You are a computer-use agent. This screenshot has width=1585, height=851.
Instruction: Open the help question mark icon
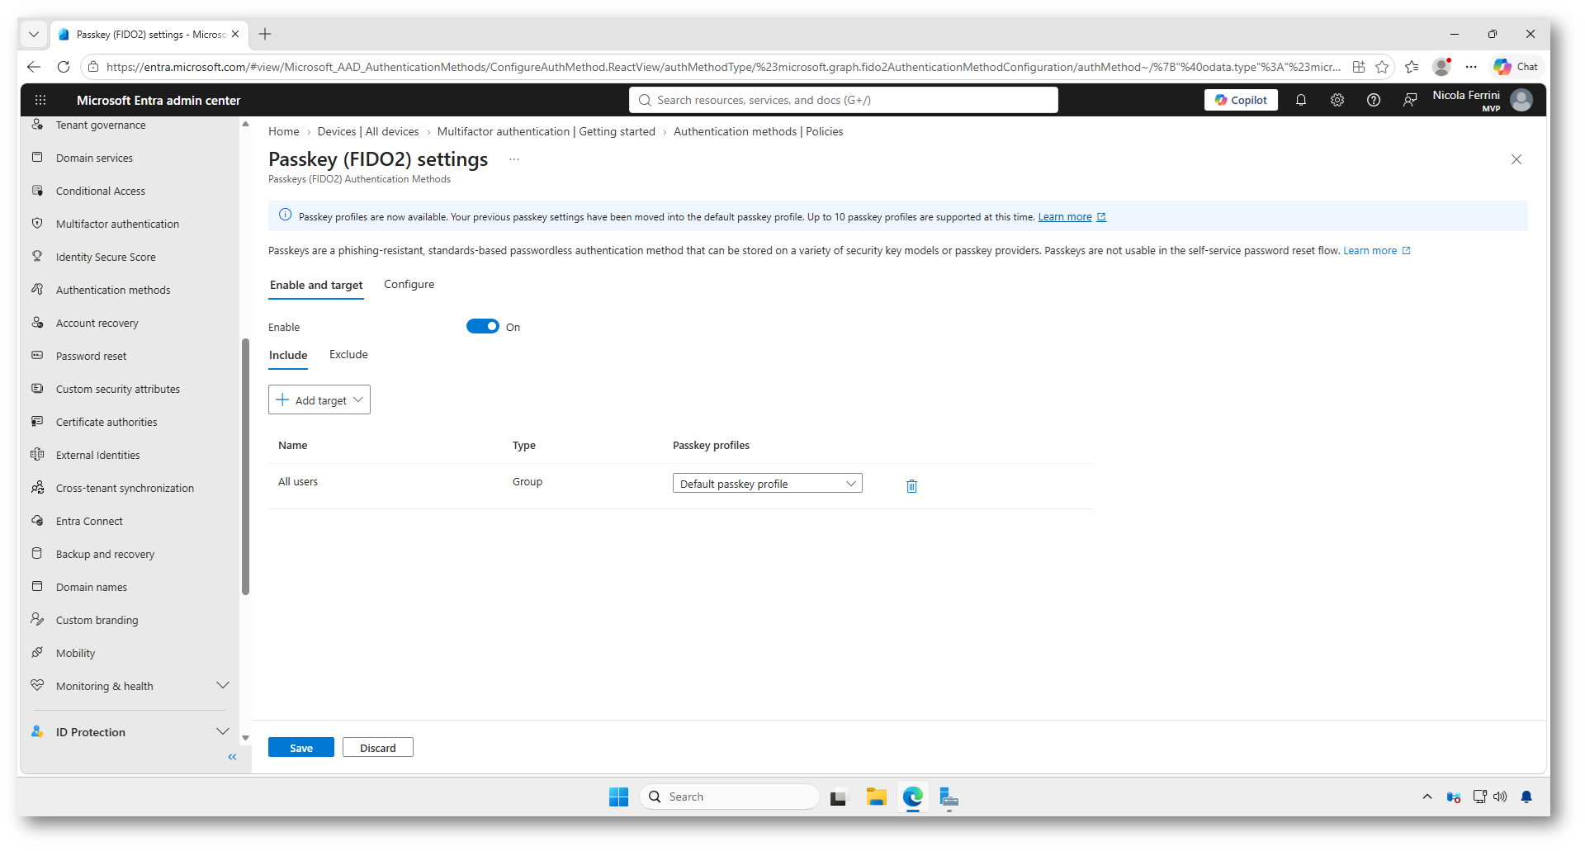(1374, 100)
